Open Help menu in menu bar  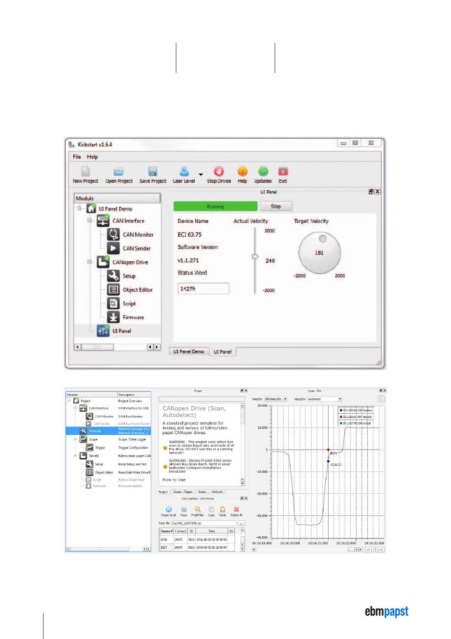pyautogui.click(x=92, y=157)
